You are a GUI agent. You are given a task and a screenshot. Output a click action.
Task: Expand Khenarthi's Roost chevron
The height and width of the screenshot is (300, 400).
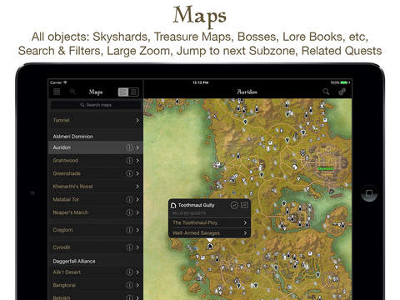[137, 187]
